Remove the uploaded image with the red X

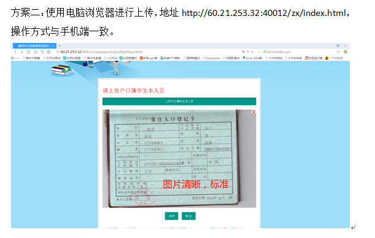[x=253, y=112]
